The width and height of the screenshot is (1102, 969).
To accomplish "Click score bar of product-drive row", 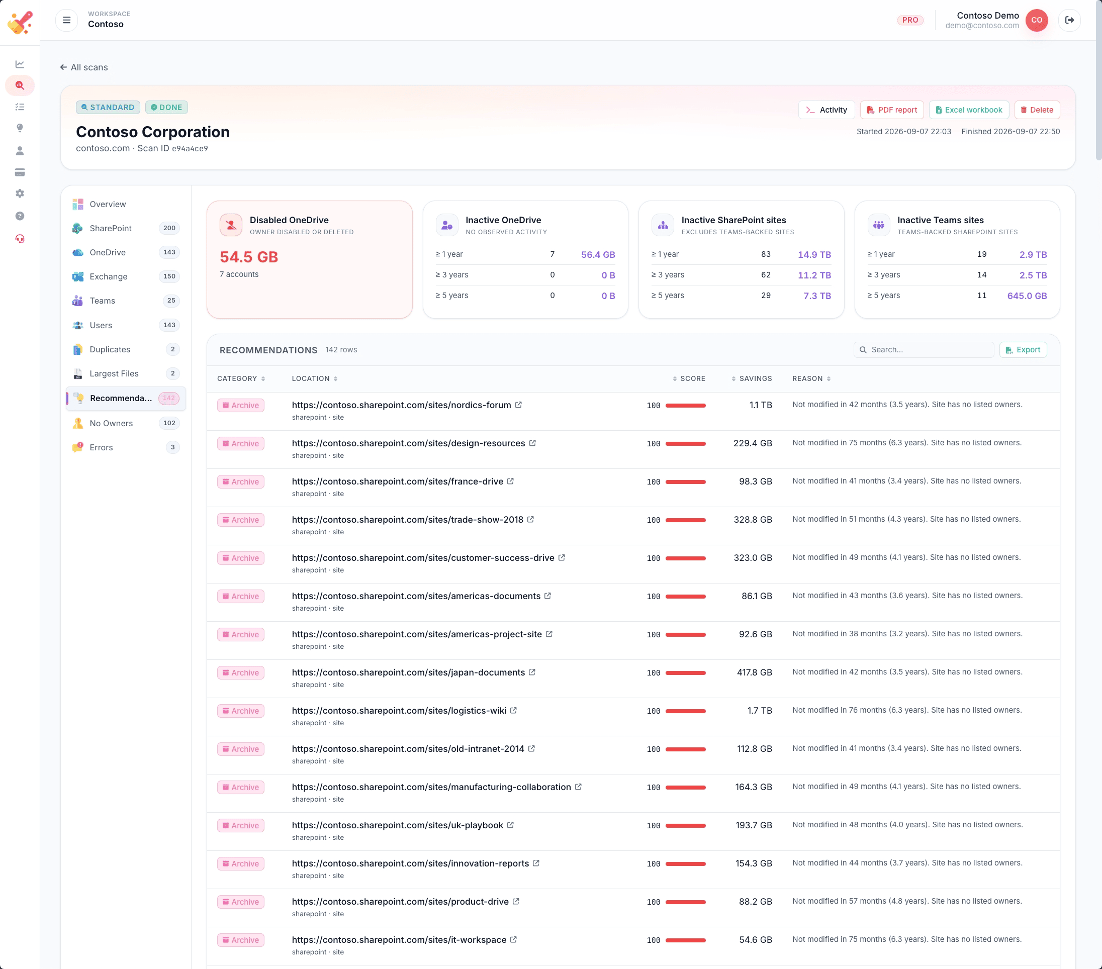I will 685,902.
